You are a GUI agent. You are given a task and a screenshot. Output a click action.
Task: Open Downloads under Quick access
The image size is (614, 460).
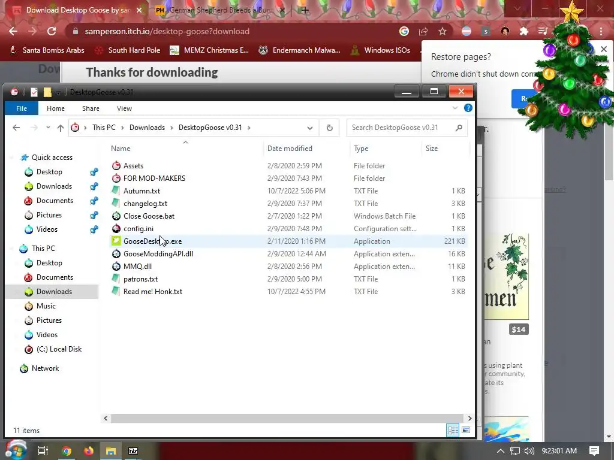coord(54,186)
